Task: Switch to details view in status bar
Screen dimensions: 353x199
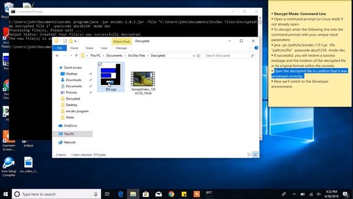Action: [x=249, y=155]
